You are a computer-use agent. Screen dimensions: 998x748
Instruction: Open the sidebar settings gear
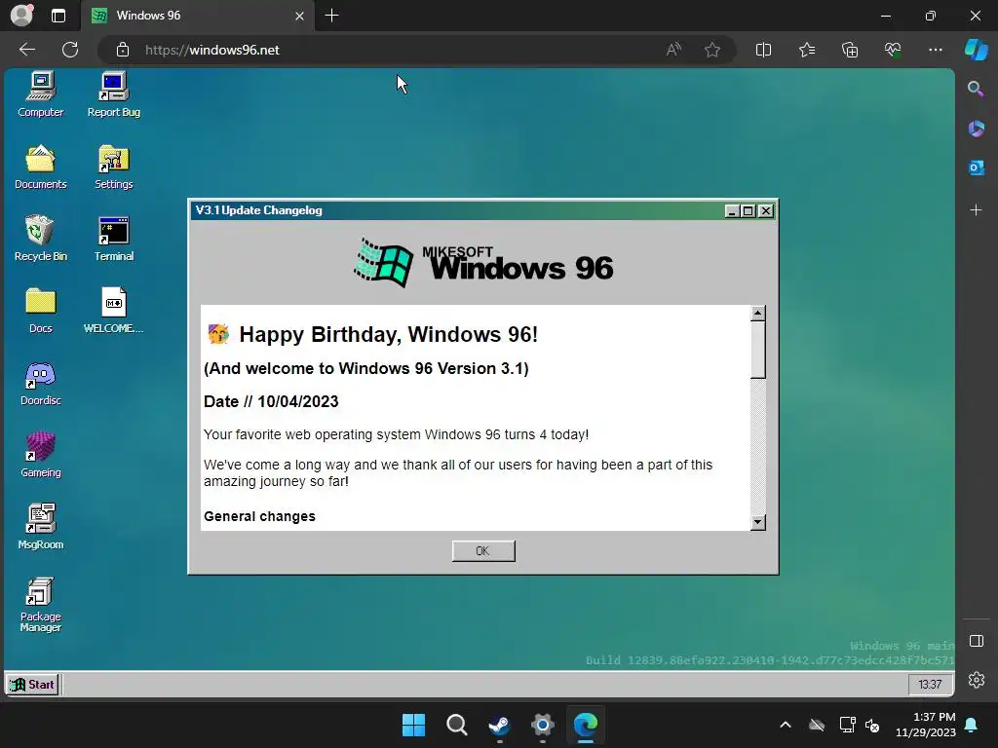point(977,680)
